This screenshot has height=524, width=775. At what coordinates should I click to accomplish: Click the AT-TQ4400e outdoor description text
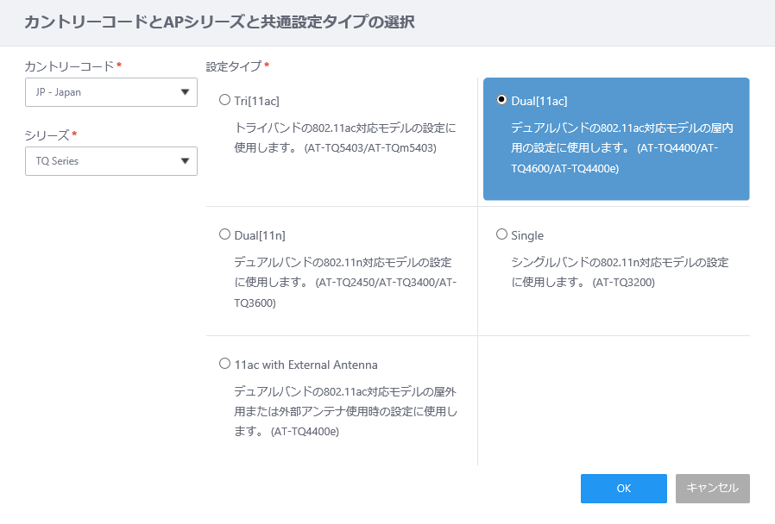[345, 411]
